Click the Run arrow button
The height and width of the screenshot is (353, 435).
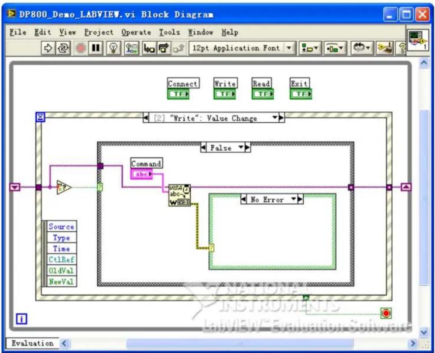(x=48, y=48)
